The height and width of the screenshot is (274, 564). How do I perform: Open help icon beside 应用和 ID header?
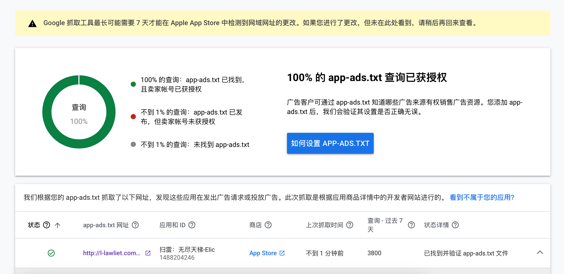click(192, 225)
